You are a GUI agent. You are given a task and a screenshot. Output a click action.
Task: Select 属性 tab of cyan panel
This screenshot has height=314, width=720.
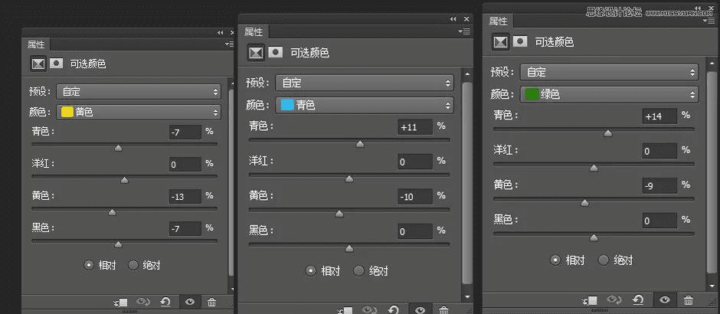254,31
